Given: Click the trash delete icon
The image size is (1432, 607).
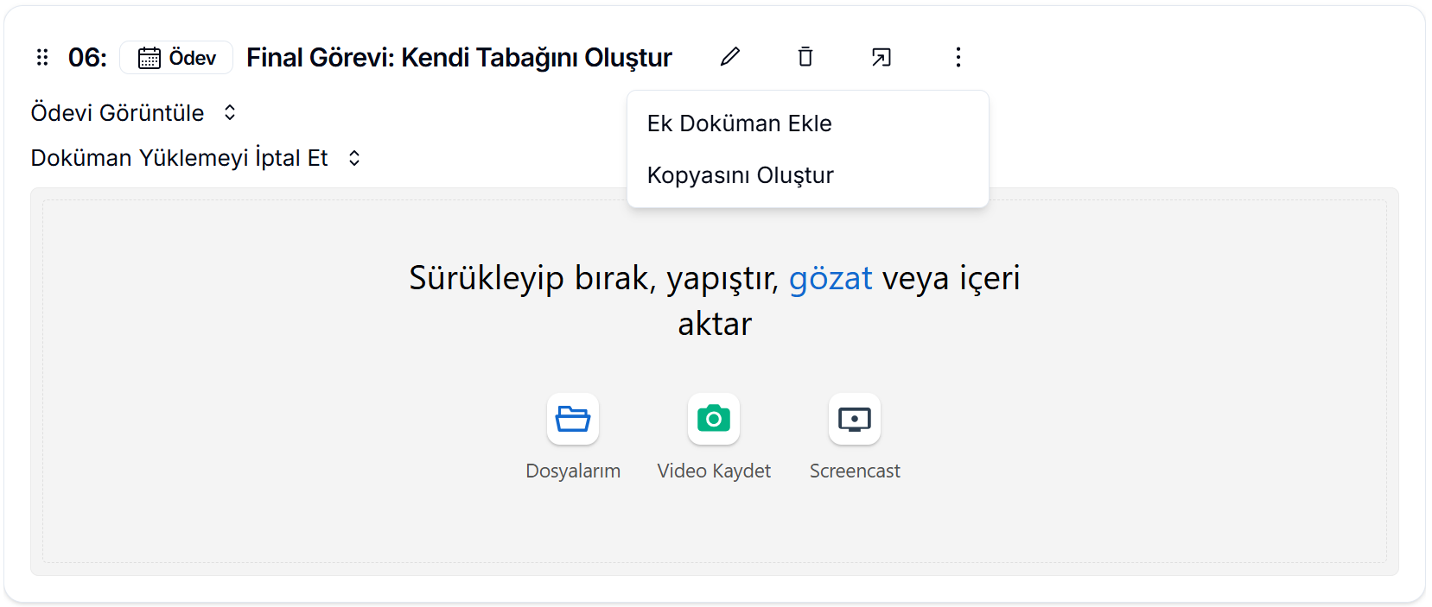Looking at the screenshot, I should [x=805, y=57].
